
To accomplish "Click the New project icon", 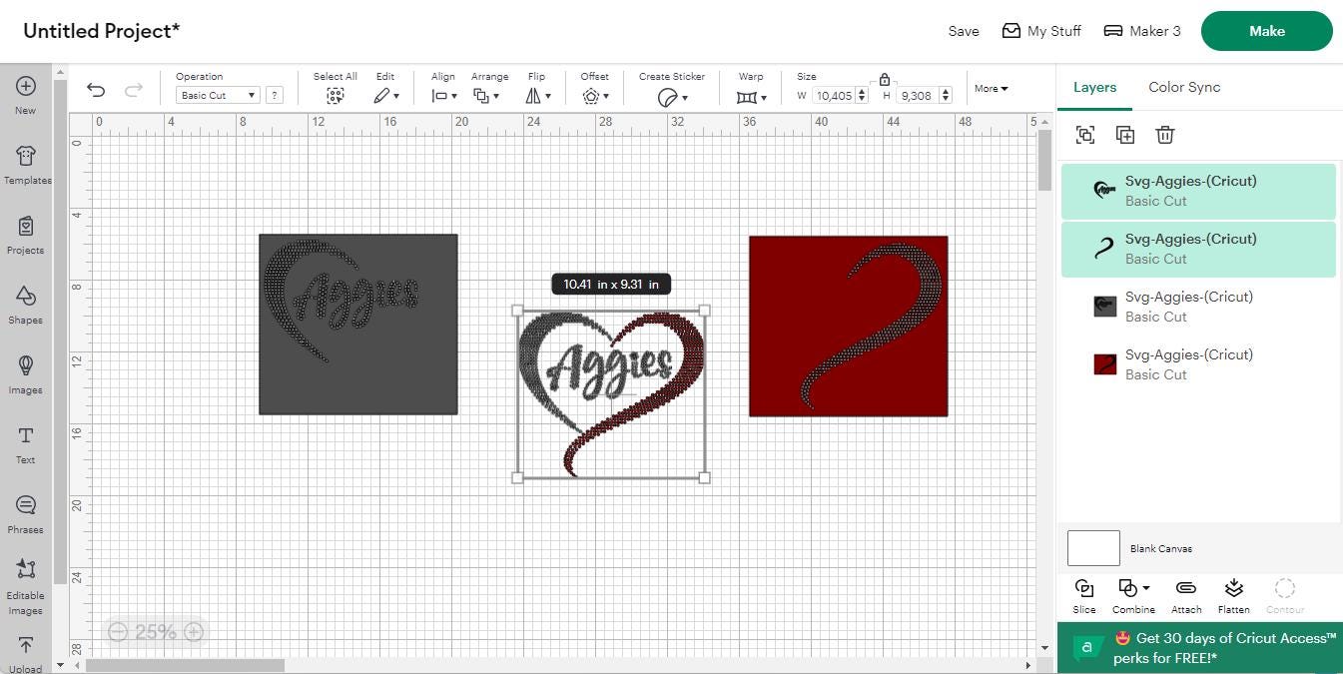I will coord(25,87).
